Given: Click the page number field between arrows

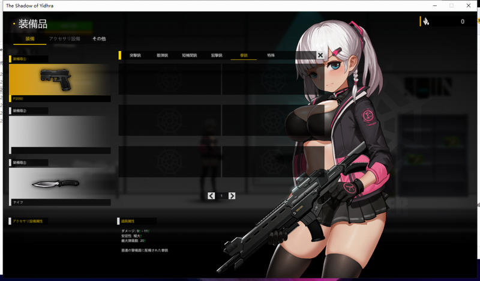Looking at the screenshot, I should [221, 196].
